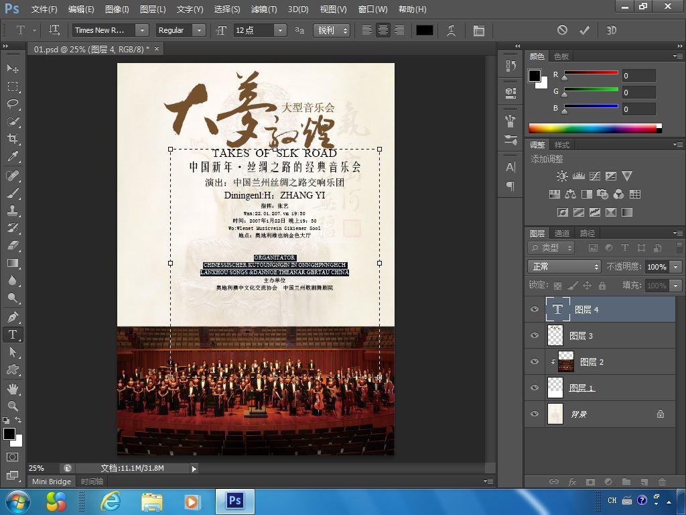The image size is (686, 515).
Task: Open anti-aliasing 锐利 dropdown
Action: [x=331, y=30]
